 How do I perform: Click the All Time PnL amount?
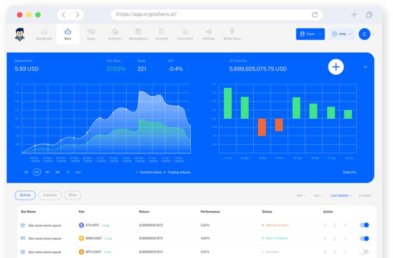[258, 69]
